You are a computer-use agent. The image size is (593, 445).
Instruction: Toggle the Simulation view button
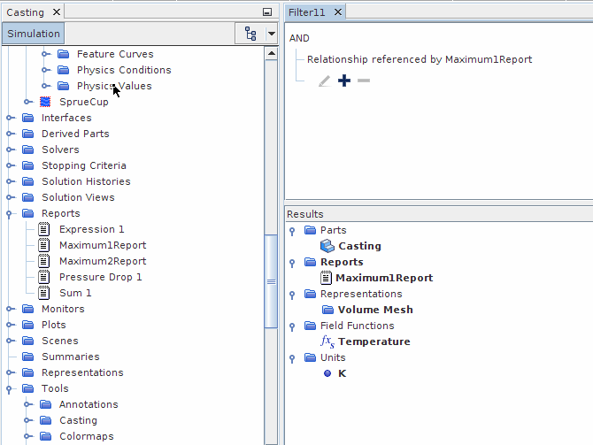point(34,34)
